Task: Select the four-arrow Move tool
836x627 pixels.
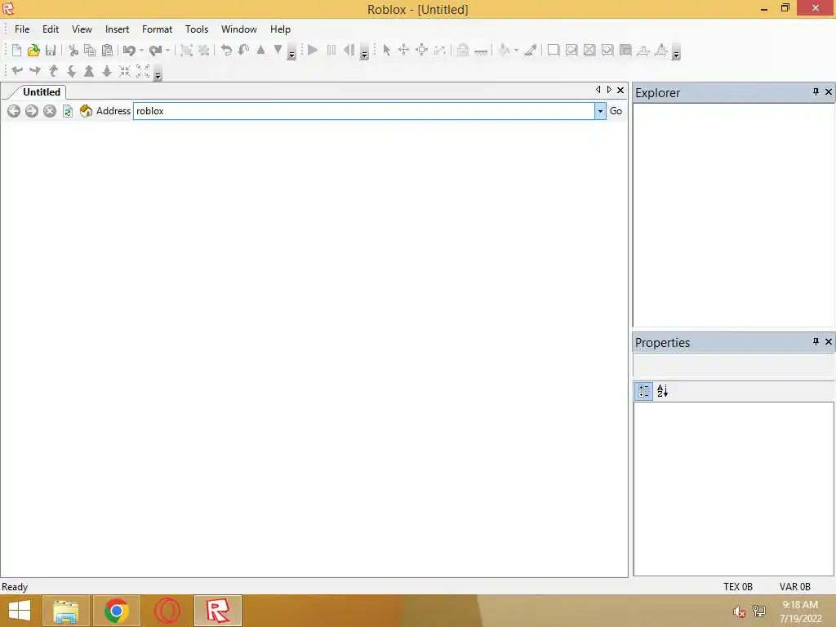Action: [x=403, y=50]
